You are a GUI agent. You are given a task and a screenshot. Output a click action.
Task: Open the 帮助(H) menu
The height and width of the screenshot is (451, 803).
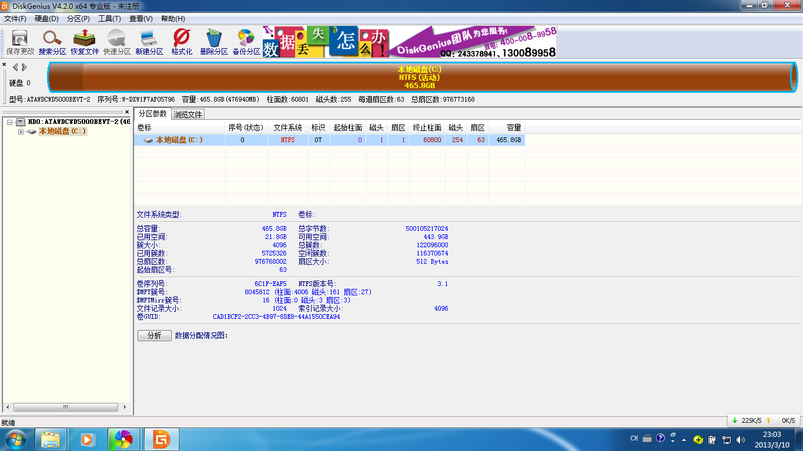[x=172, y=19]
